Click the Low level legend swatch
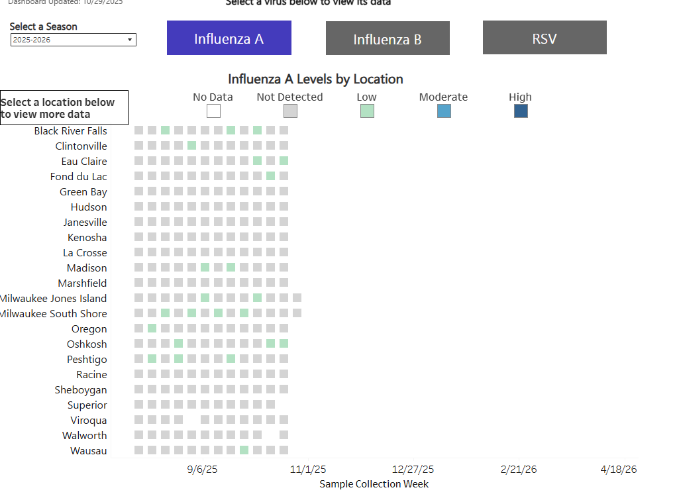The height and width of the screenshot is (504, 677). click(367, 111)
